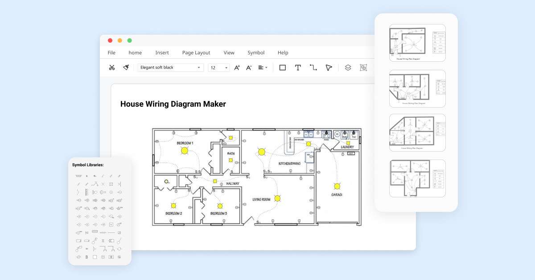Switch to the Page Layout menu

pos(196,52)
